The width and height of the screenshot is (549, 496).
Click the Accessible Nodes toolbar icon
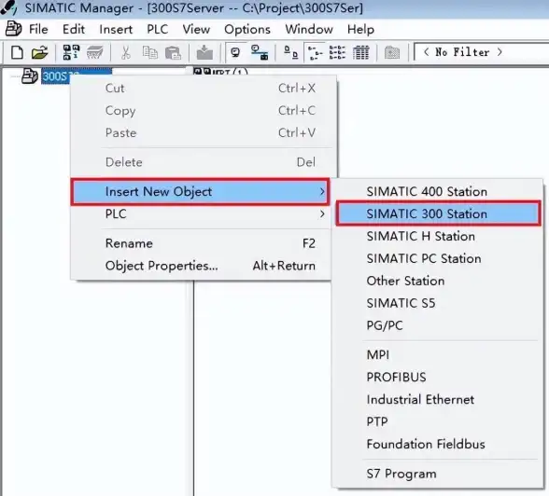pyautogui.click(x=71, y=52)
